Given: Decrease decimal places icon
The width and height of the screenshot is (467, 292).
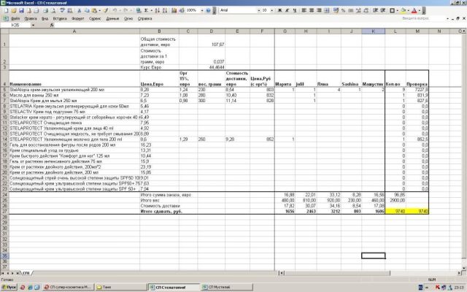Looking at the screenshot, I should tap(366, 10).
